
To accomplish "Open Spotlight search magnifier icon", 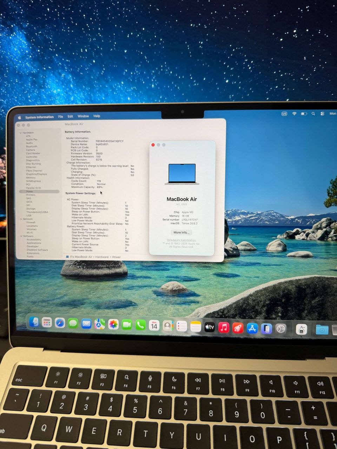I will click(313, 114).
